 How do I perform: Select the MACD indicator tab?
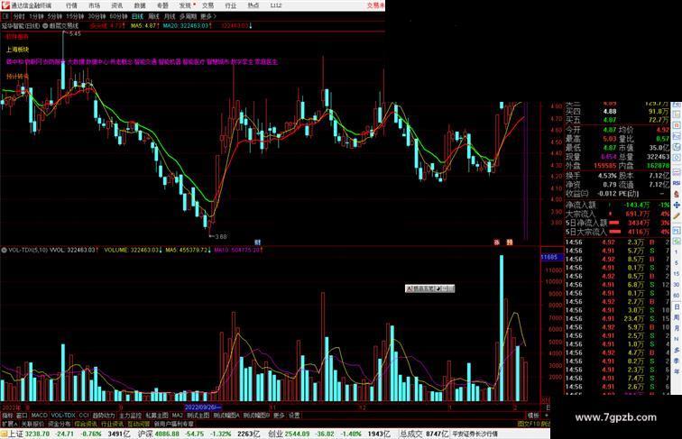click(x=39, y=416)
